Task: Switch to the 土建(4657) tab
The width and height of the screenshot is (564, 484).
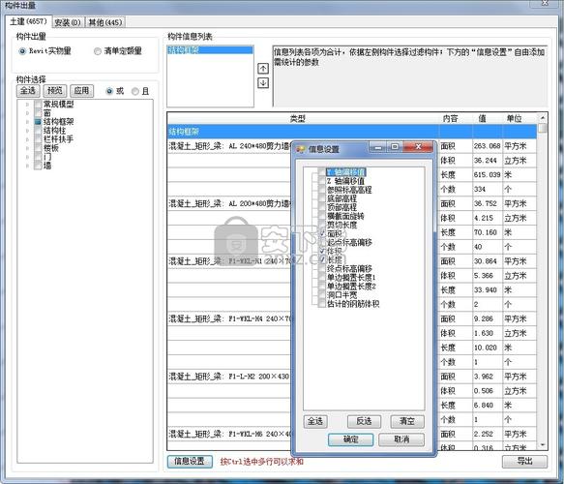Action: tap(28, 21)
